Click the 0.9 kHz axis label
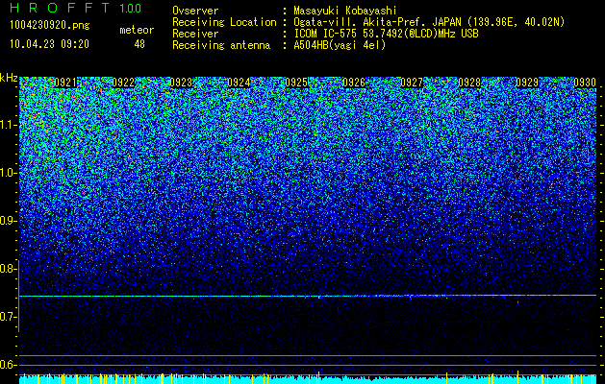This screenshot has height=384, width=605. point(8,221)
